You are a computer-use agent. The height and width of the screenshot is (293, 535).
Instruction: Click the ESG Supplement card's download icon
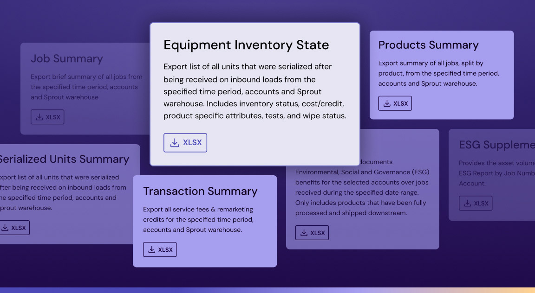click(x=467, y=203)
